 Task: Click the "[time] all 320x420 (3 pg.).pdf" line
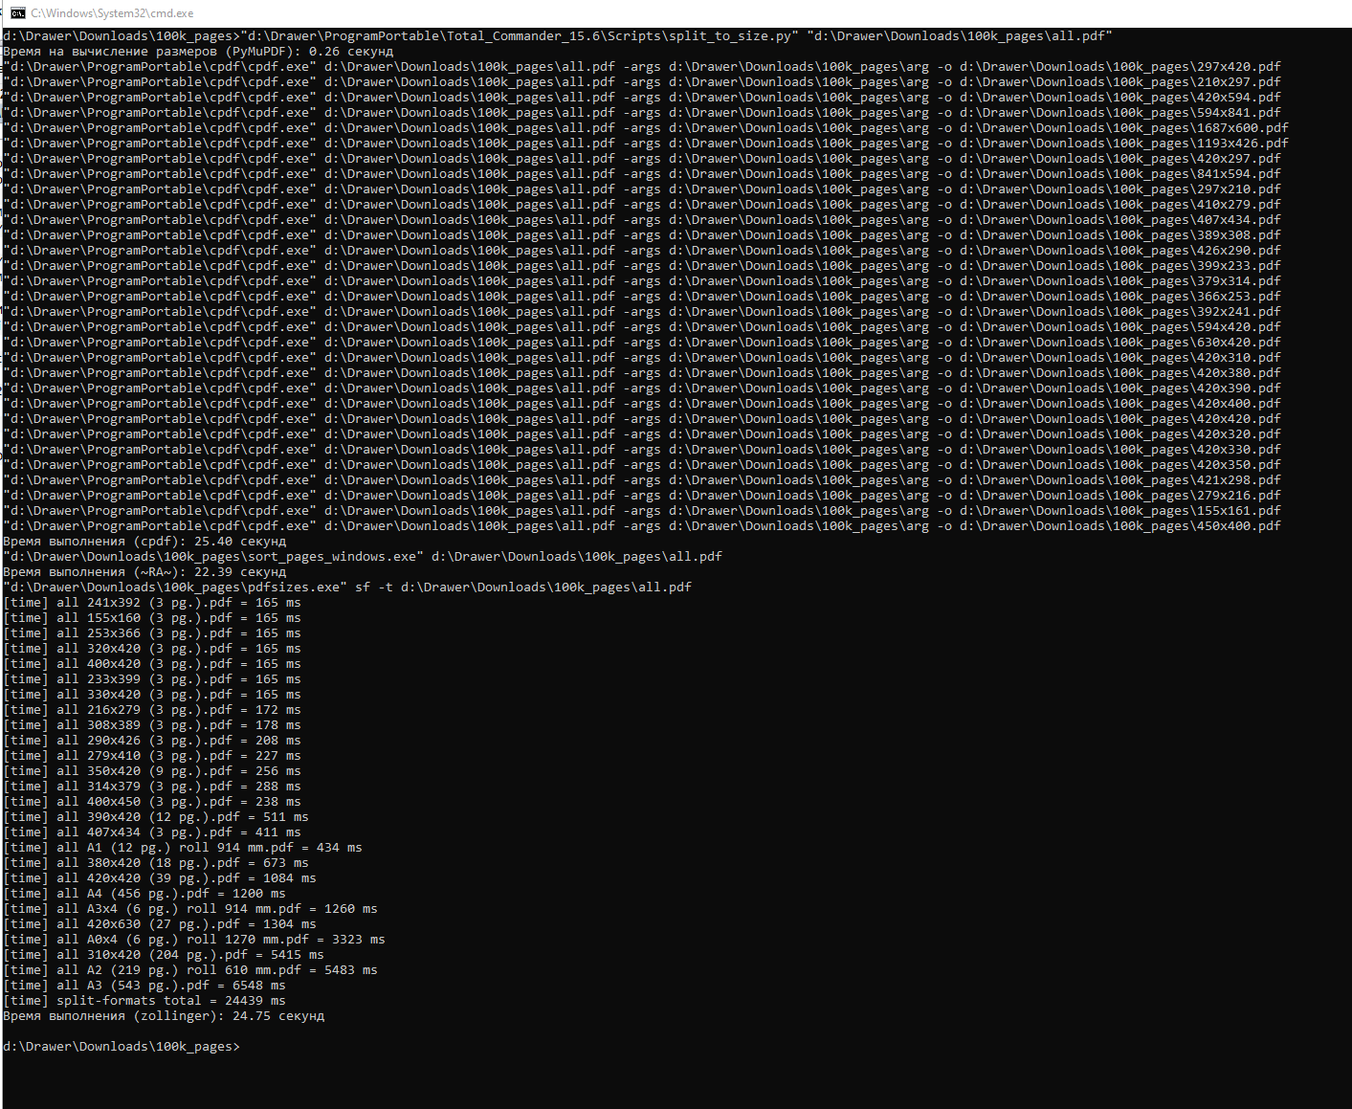pyautogui.click(x=152, y=649)
